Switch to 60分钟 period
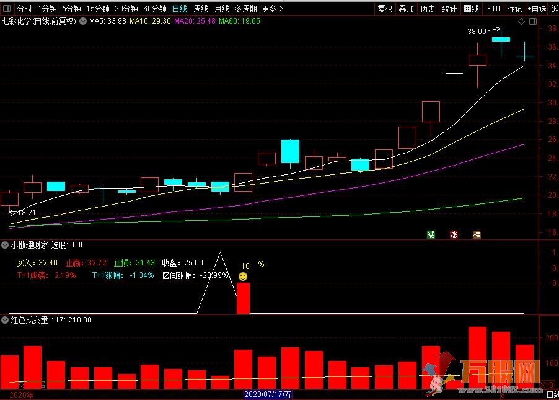Screen dimensions: 559x400 [155, 9]
